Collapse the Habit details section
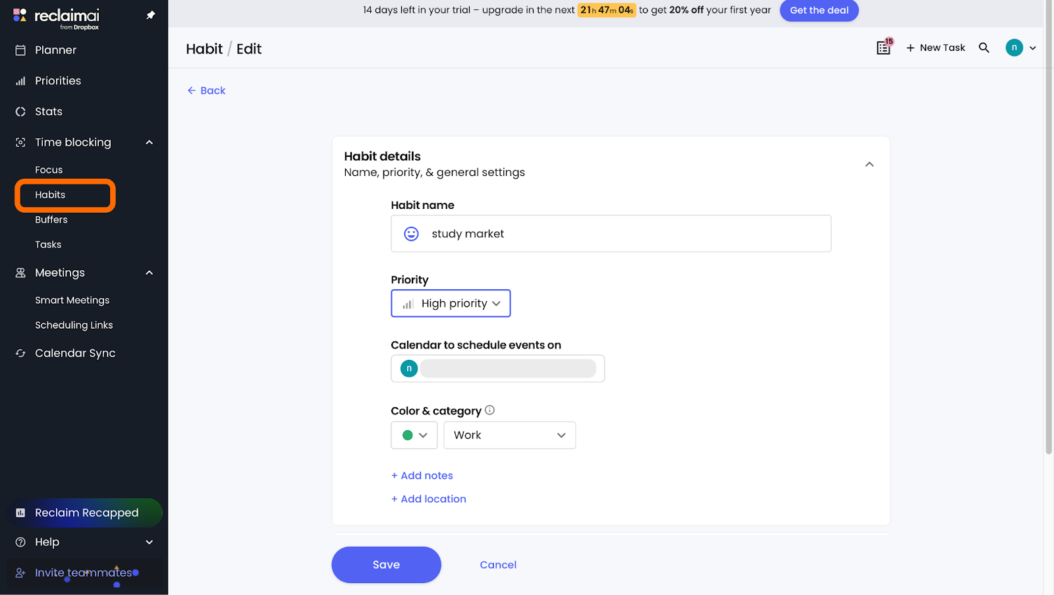Viewport: 1054px width, 595px height. click(x=869, y=164)
